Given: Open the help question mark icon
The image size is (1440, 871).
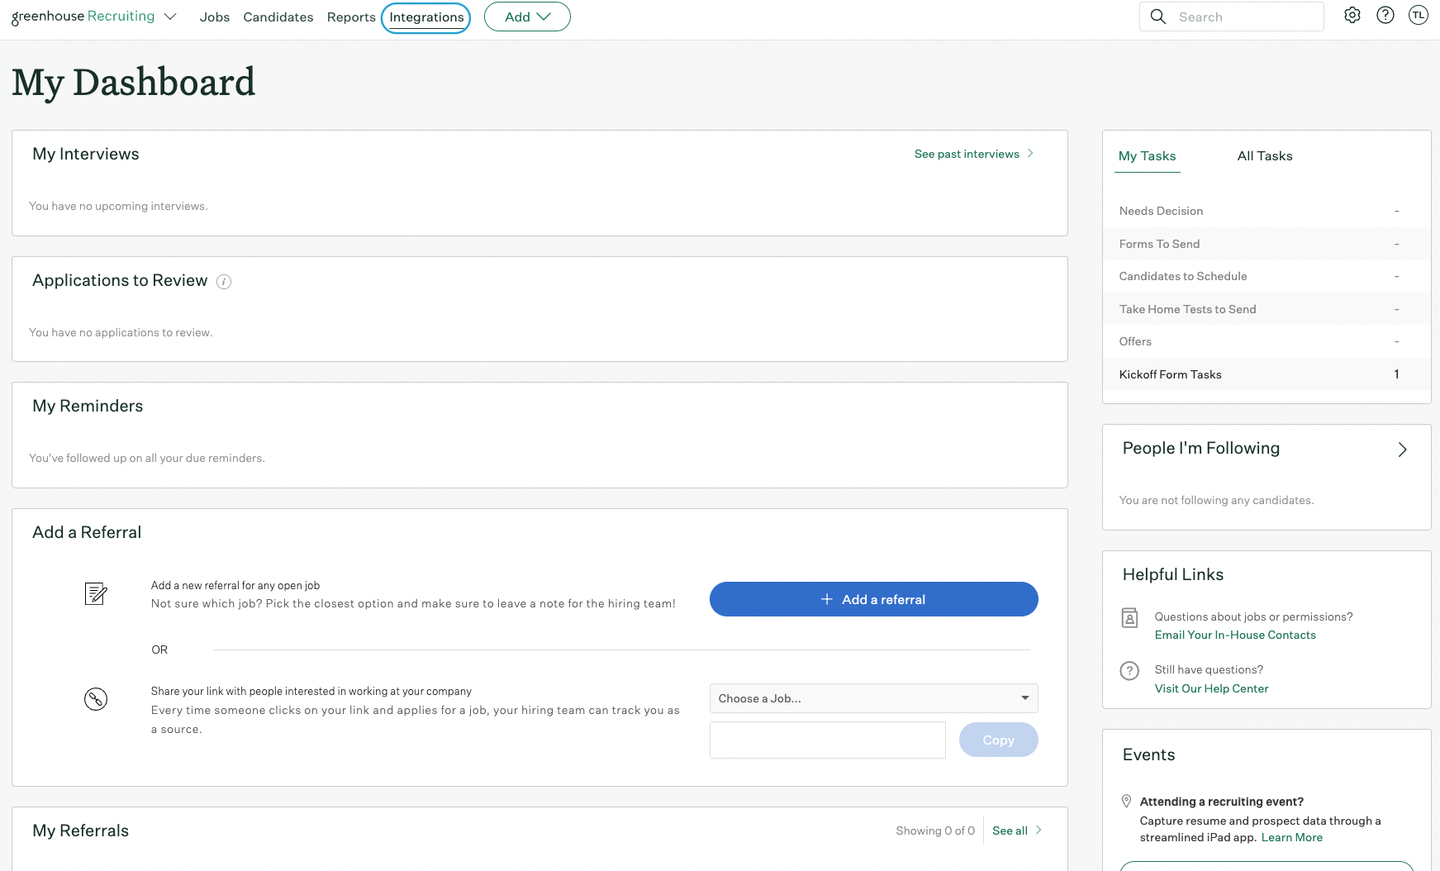Looking at the screenshot, I should 1385,16.
